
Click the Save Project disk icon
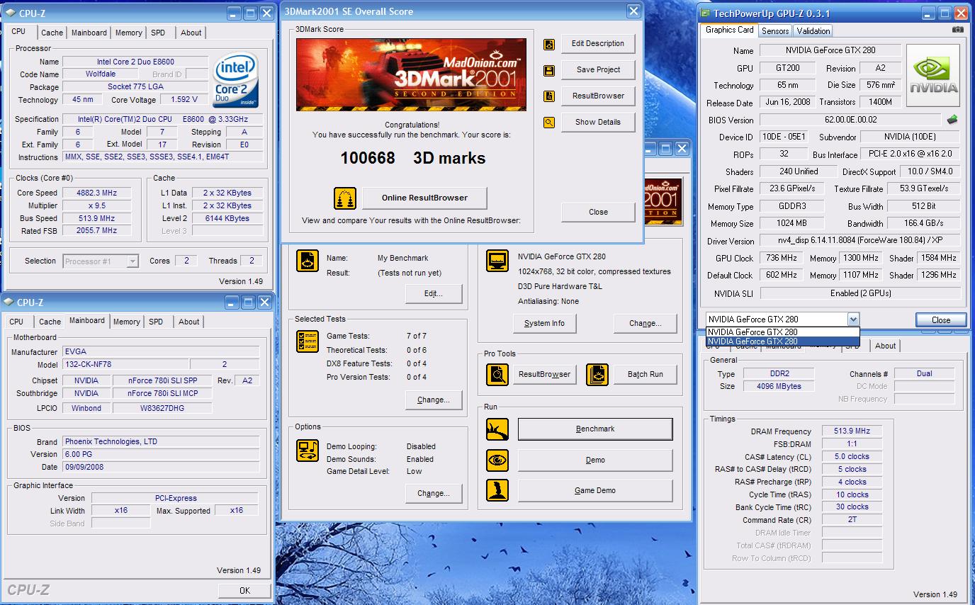click(549, 70)
